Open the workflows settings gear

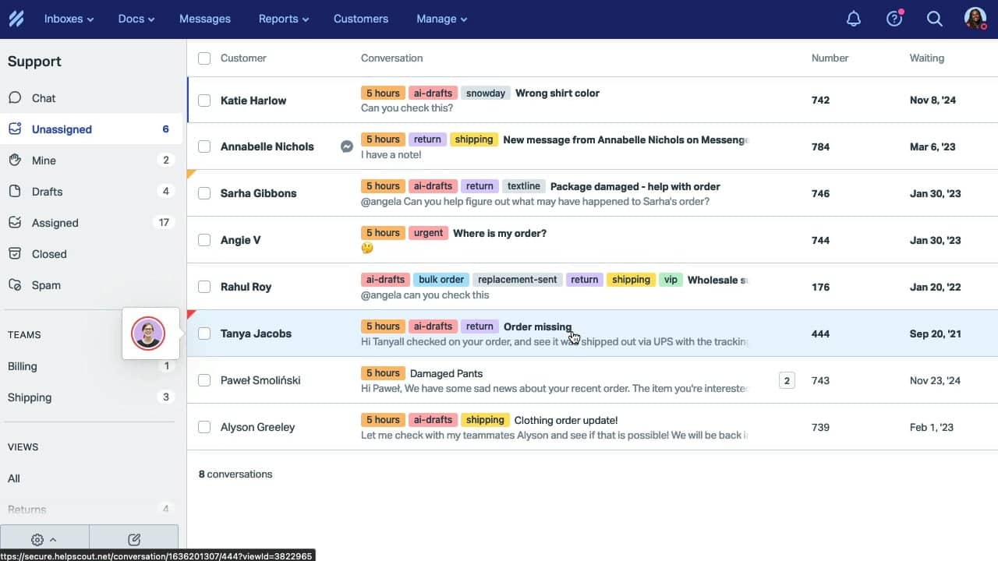pos(37,538)
